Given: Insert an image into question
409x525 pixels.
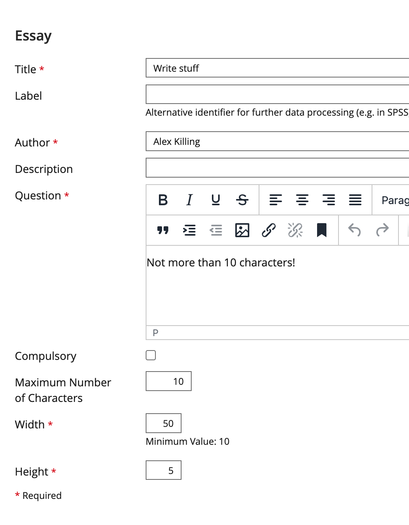Looking at the screenshot, I should pos(242,230).
